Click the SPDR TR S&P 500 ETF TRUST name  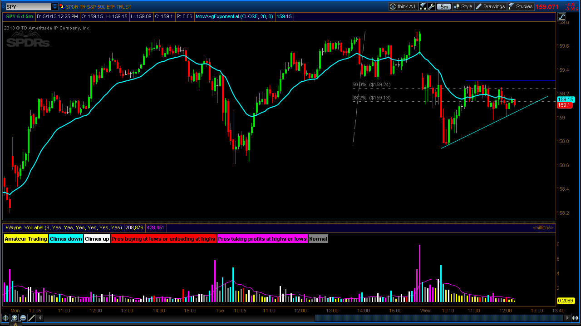point(98,7)
